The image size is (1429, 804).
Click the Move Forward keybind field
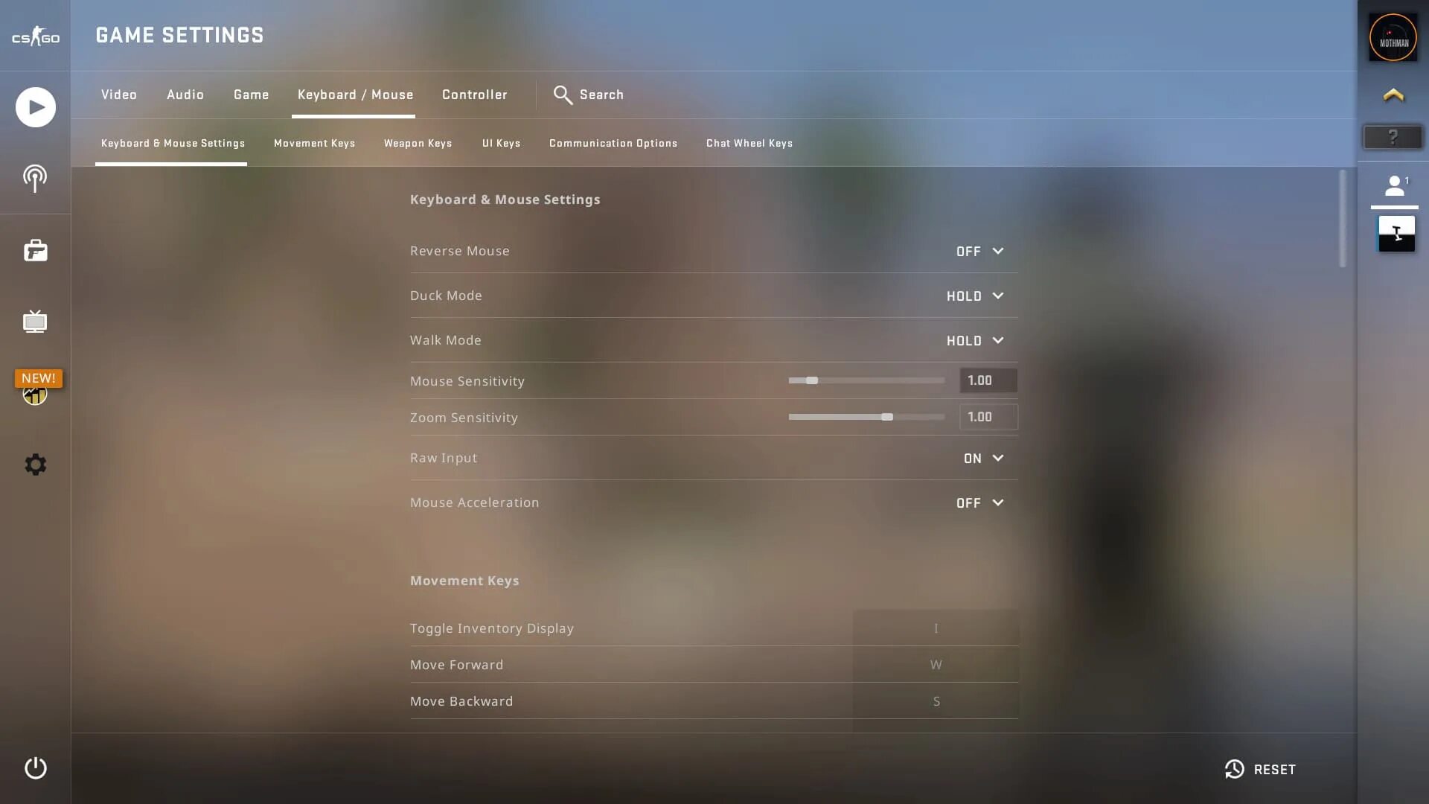click(936, 663)
